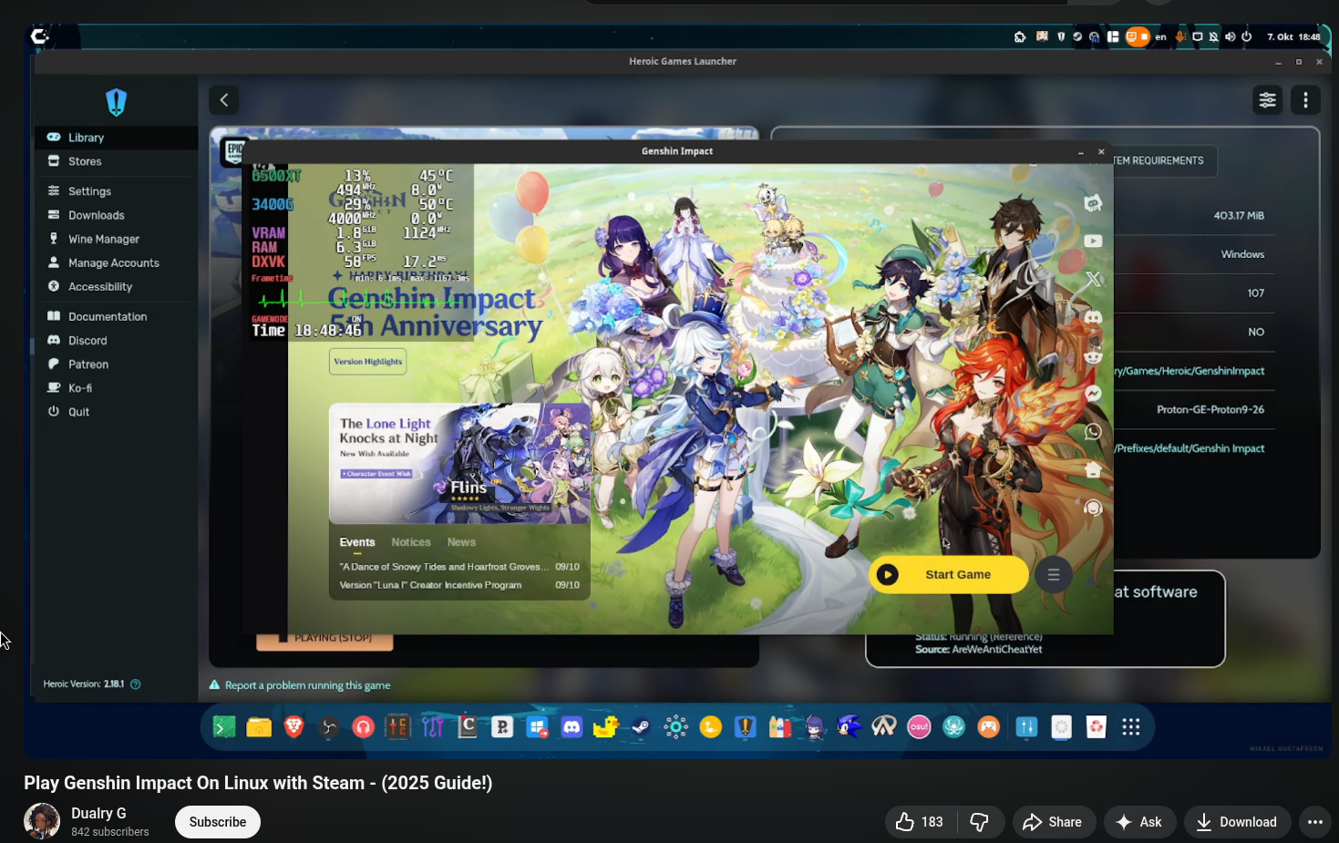Open the Patreon link in the sidebar
The height and width of the screenshot is (843, 1339).
click(x=116, y=364)
